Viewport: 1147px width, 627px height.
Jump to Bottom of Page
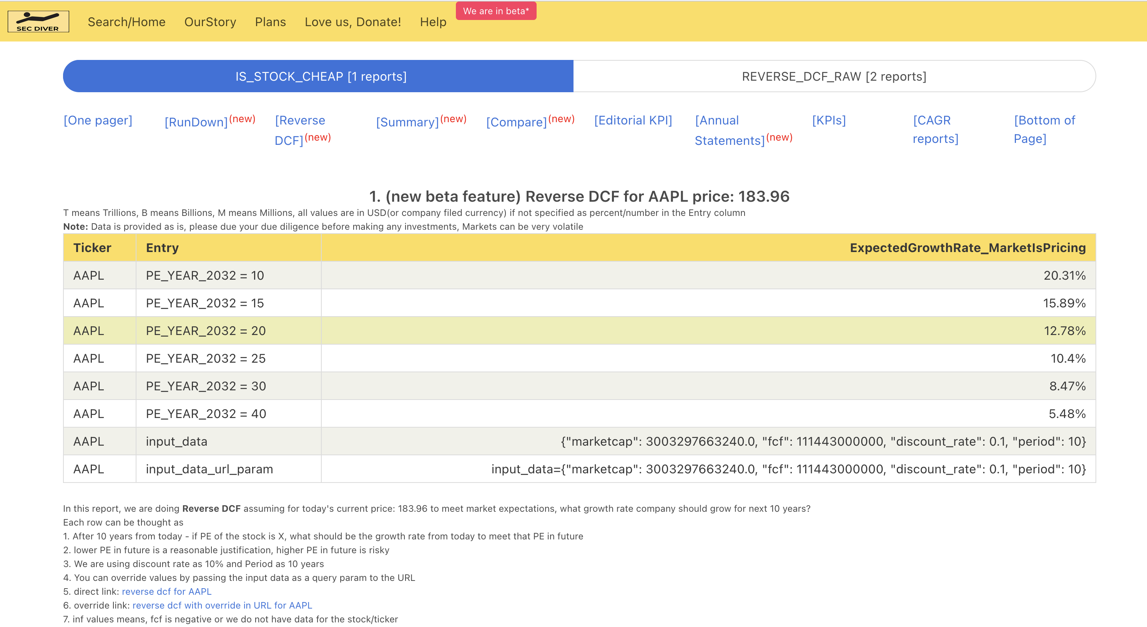pyautogui.click(x=1044, y=129)
